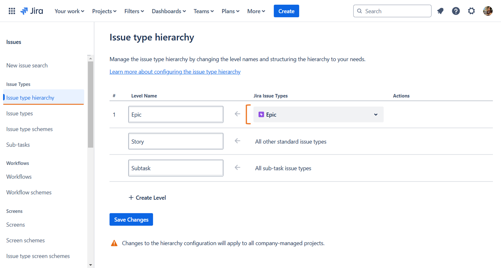This screenshot has width=501, height=268.
Task: Select Issue type schemes in sidebar
Action: point(29,129)
